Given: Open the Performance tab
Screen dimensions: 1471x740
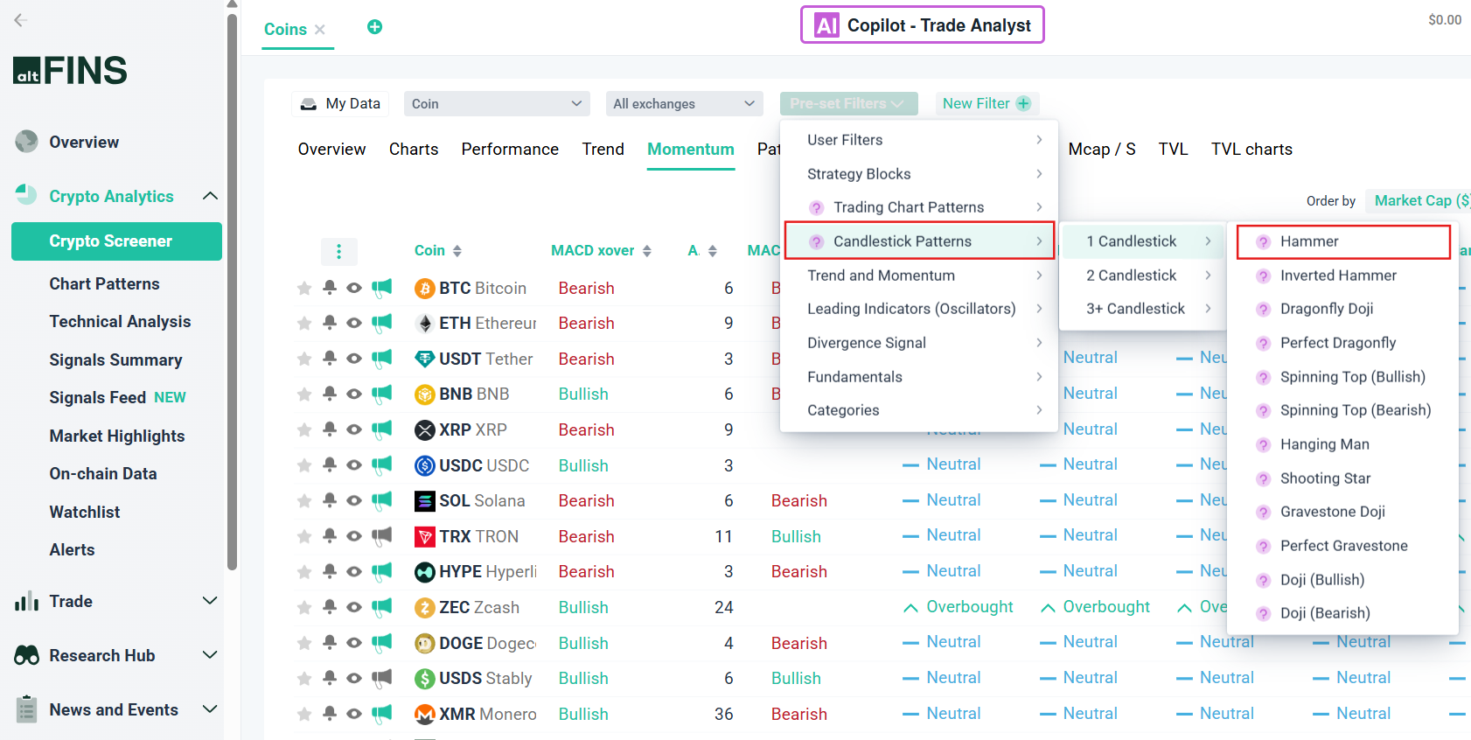Looking at the screenshot, I should click(510, 150).
